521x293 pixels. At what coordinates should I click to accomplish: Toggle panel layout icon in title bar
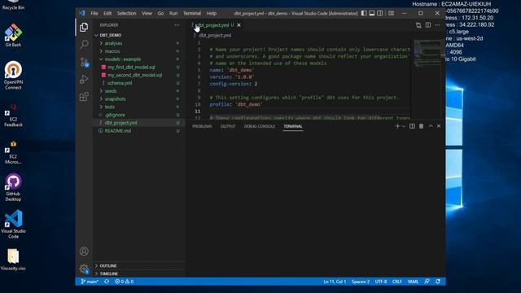point(372,13)
